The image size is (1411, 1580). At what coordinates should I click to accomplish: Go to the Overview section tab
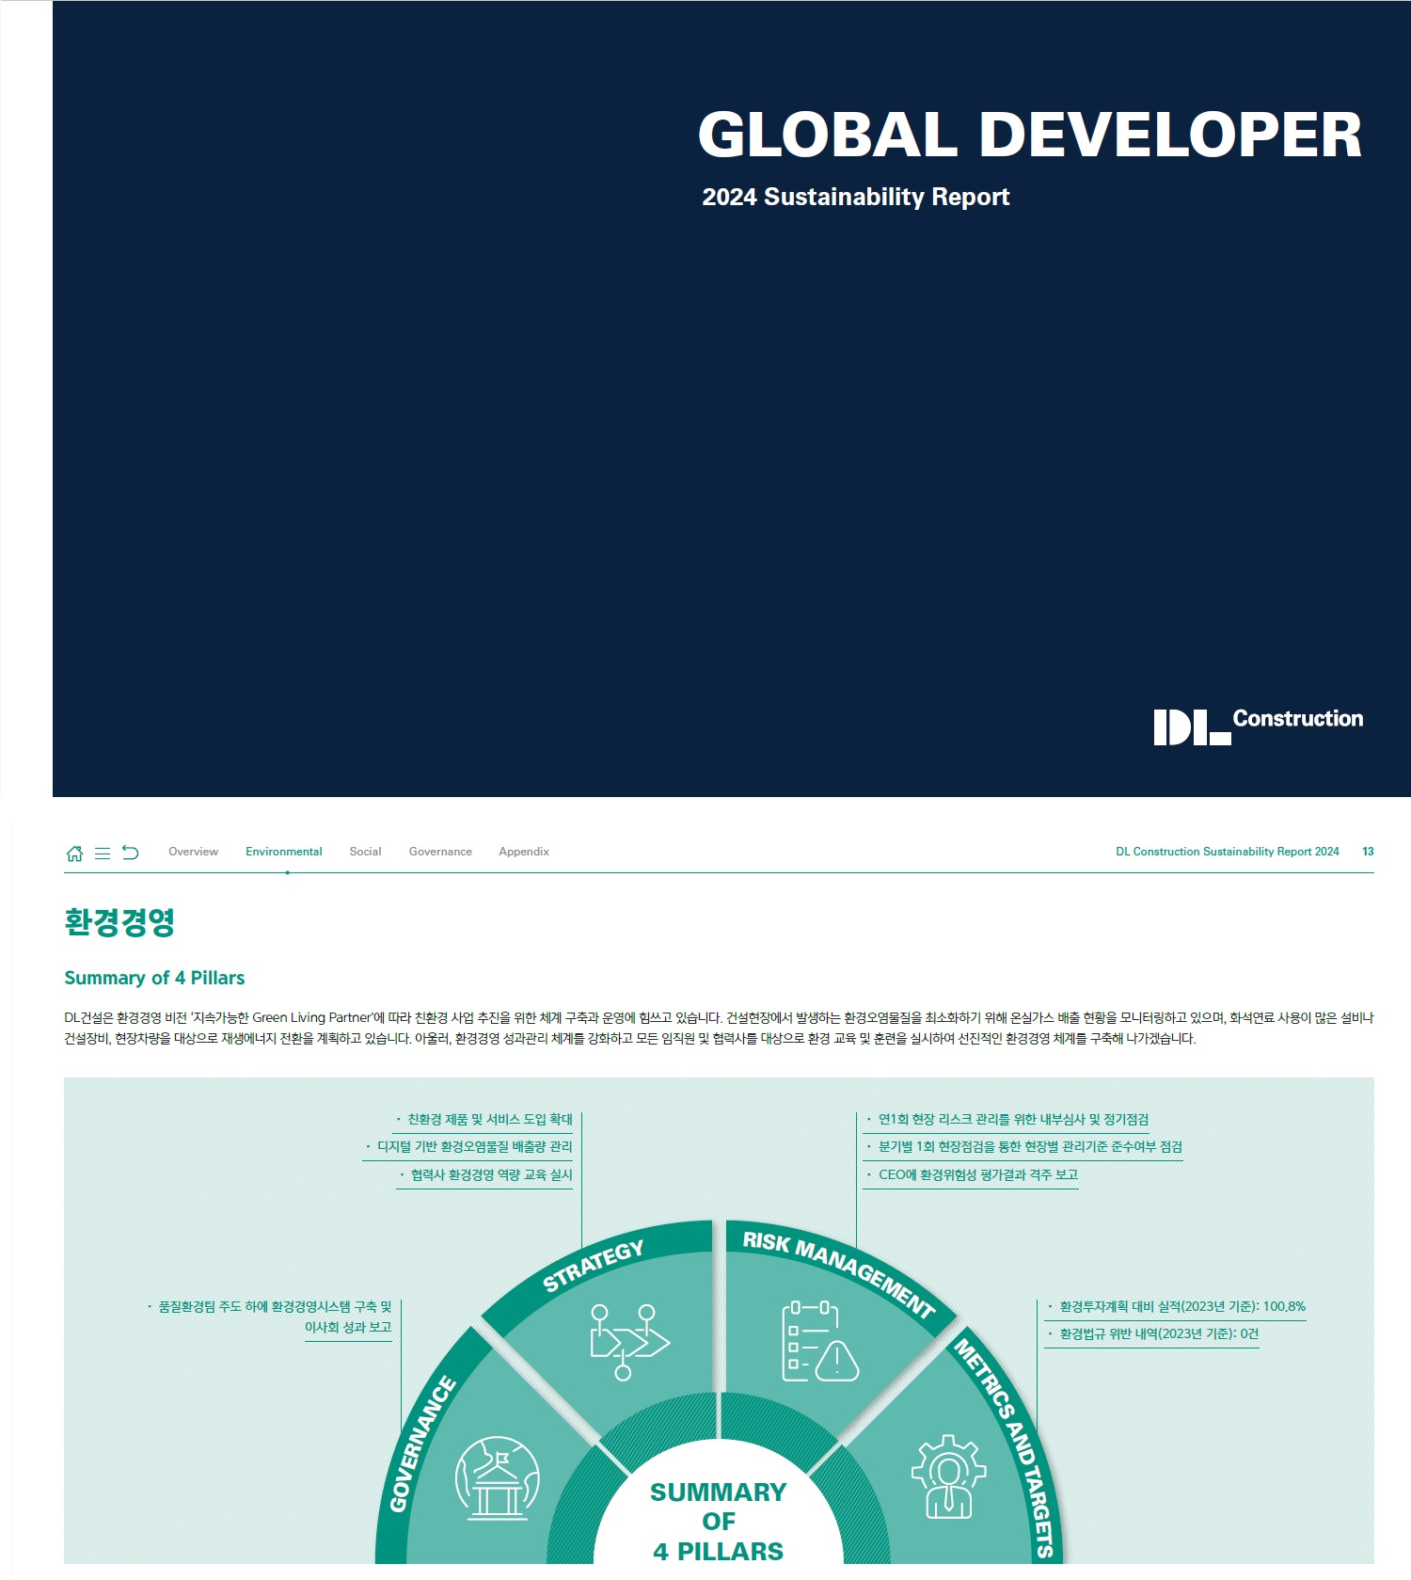coord(193,852)
